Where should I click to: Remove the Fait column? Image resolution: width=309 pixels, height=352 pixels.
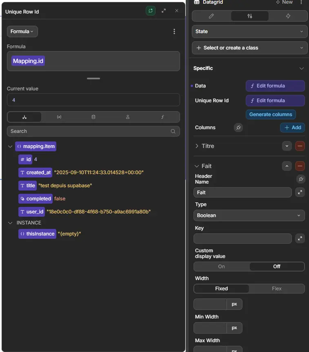300,166
